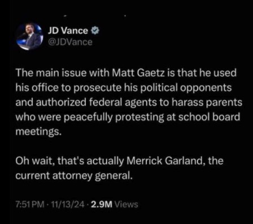Viewport: 253px width, 224px height.
Task: Open JD Vance's profile avatar picture
Action: (29, 36)
